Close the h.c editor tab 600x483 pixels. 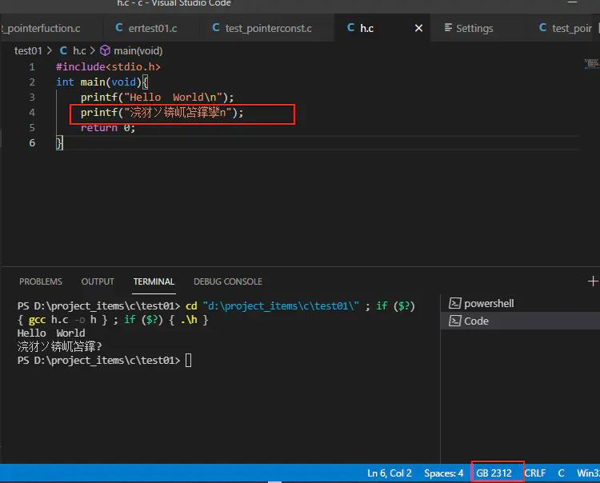pos(418,28)
